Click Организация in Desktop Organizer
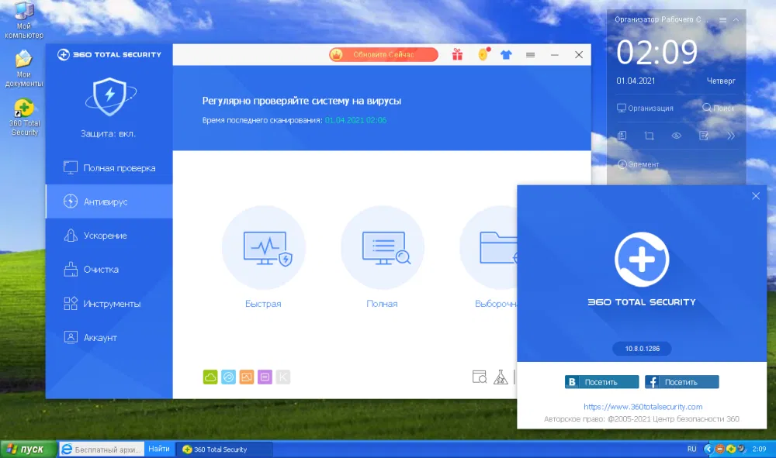 [645, 108]
